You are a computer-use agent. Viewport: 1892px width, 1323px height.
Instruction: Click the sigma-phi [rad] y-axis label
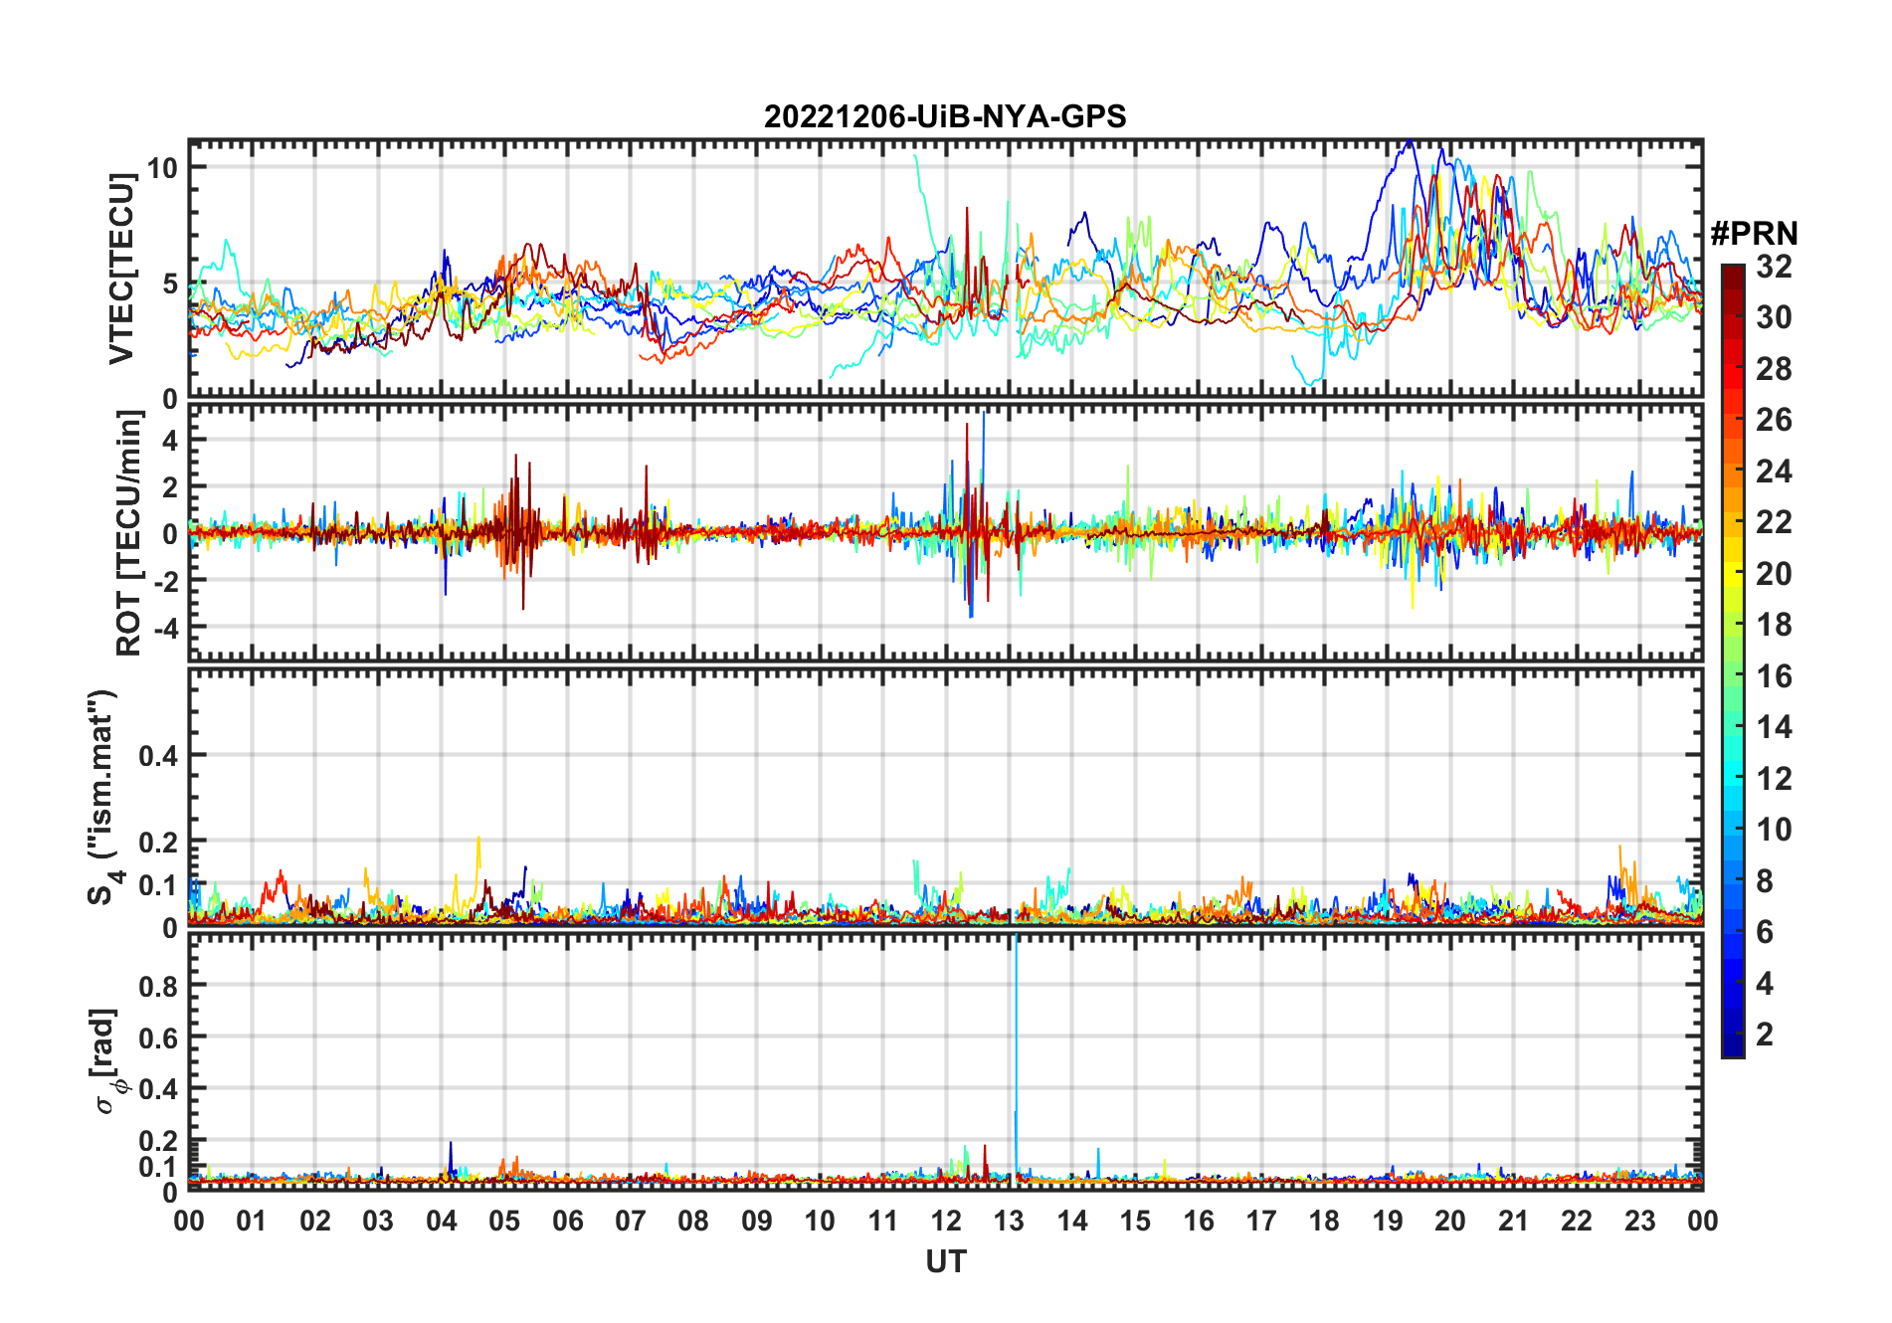[x=107, y=1061]
